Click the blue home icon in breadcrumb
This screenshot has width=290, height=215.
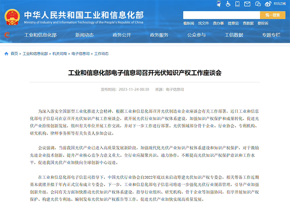click(6, 54)
